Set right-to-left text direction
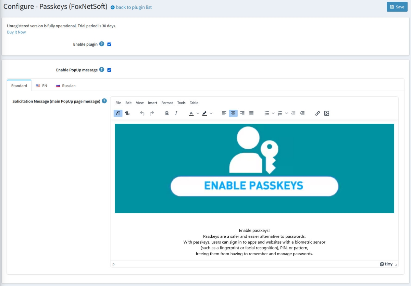This screenshot has width=411, height=286. tap(127, 113)
